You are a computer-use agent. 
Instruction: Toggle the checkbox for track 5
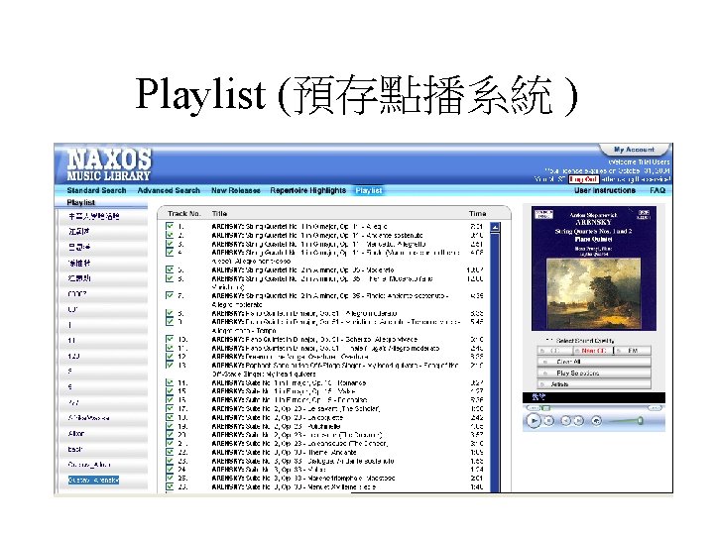[170, 269]
